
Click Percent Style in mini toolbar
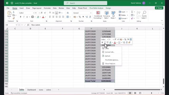click(125, 40)
